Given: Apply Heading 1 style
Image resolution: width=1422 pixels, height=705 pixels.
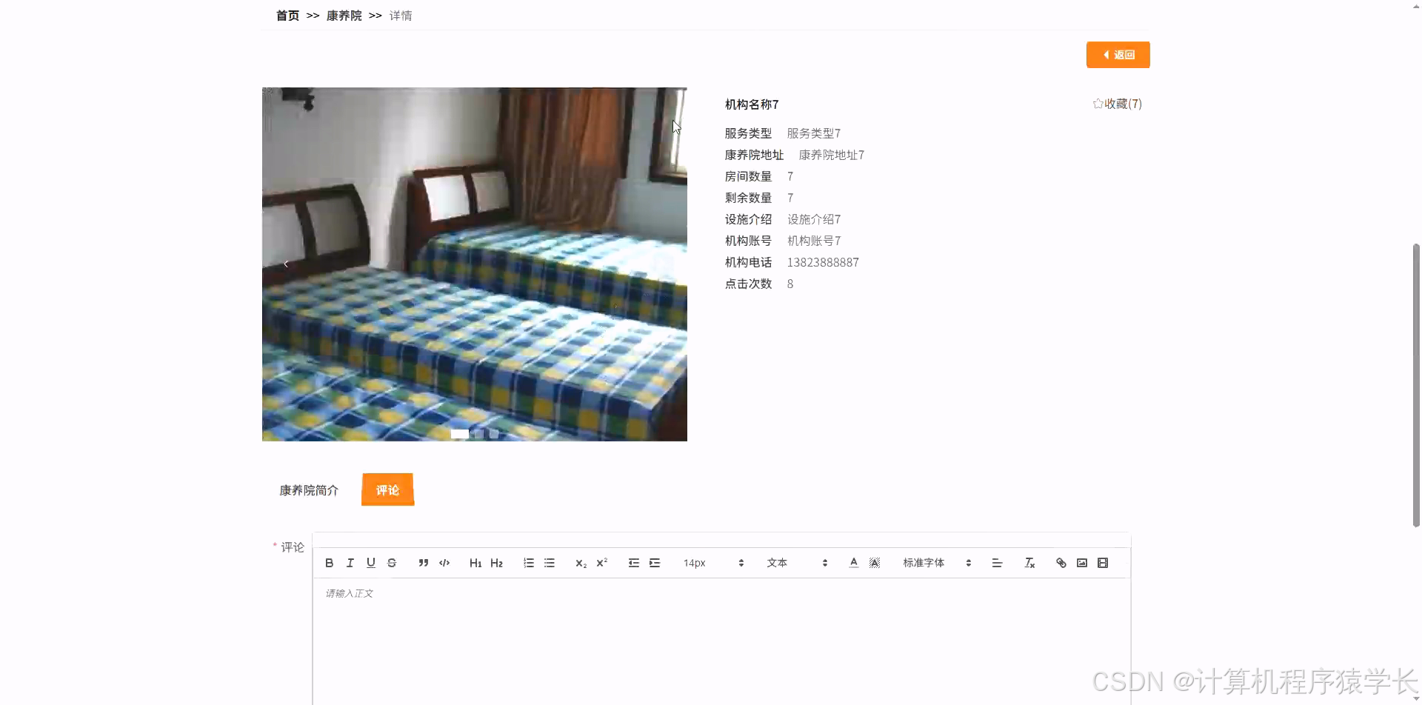Looking at the screenshot, I should tap(475, 563).
